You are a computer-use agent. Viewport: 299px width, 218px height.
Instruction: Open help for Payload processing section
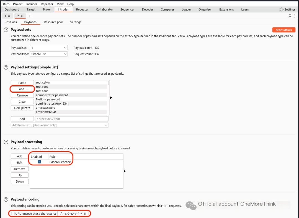tap(6, 142)
